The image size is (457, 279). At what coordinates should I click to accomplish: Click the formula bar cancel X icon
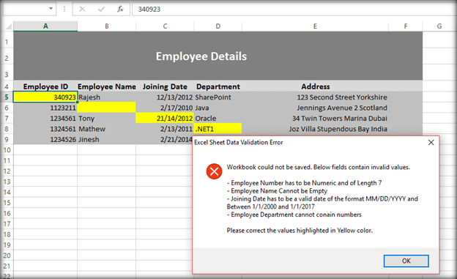pyautogui.click(x=82, y=10)
